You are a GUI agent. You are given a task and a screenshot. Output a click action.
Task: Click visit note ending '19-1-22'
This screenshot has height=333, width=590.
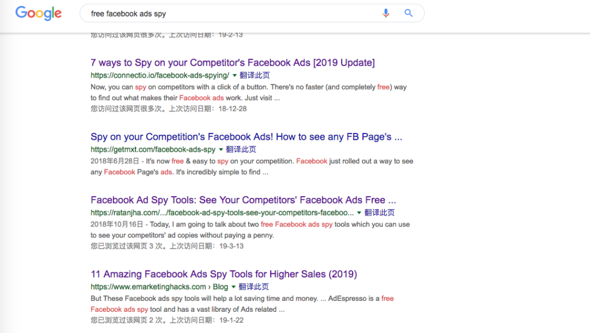(x=167, y=320)
